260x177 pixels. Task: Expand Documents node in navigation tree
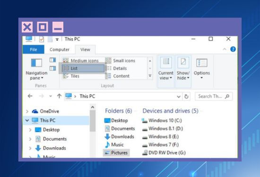point(30,139)
